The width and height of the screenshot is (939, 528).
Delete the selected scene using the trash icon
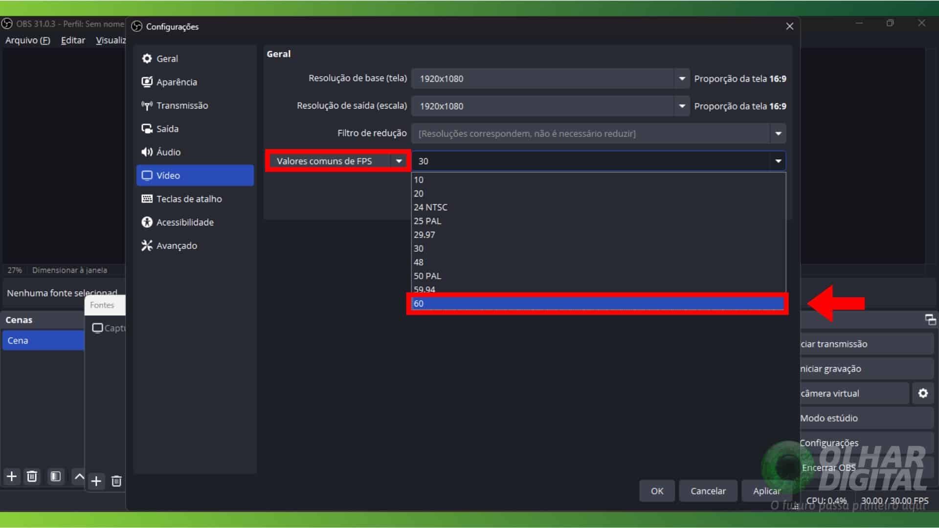tap(32, 477)
